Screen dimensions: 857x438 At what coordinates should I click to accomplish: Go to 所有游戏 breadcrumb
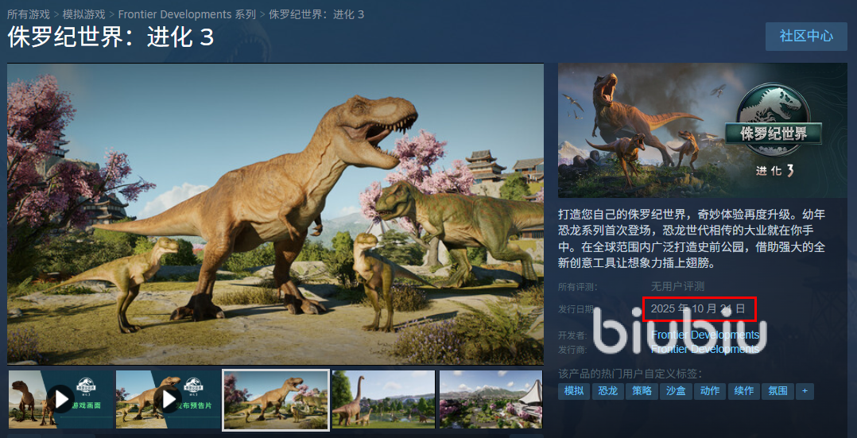28,14
